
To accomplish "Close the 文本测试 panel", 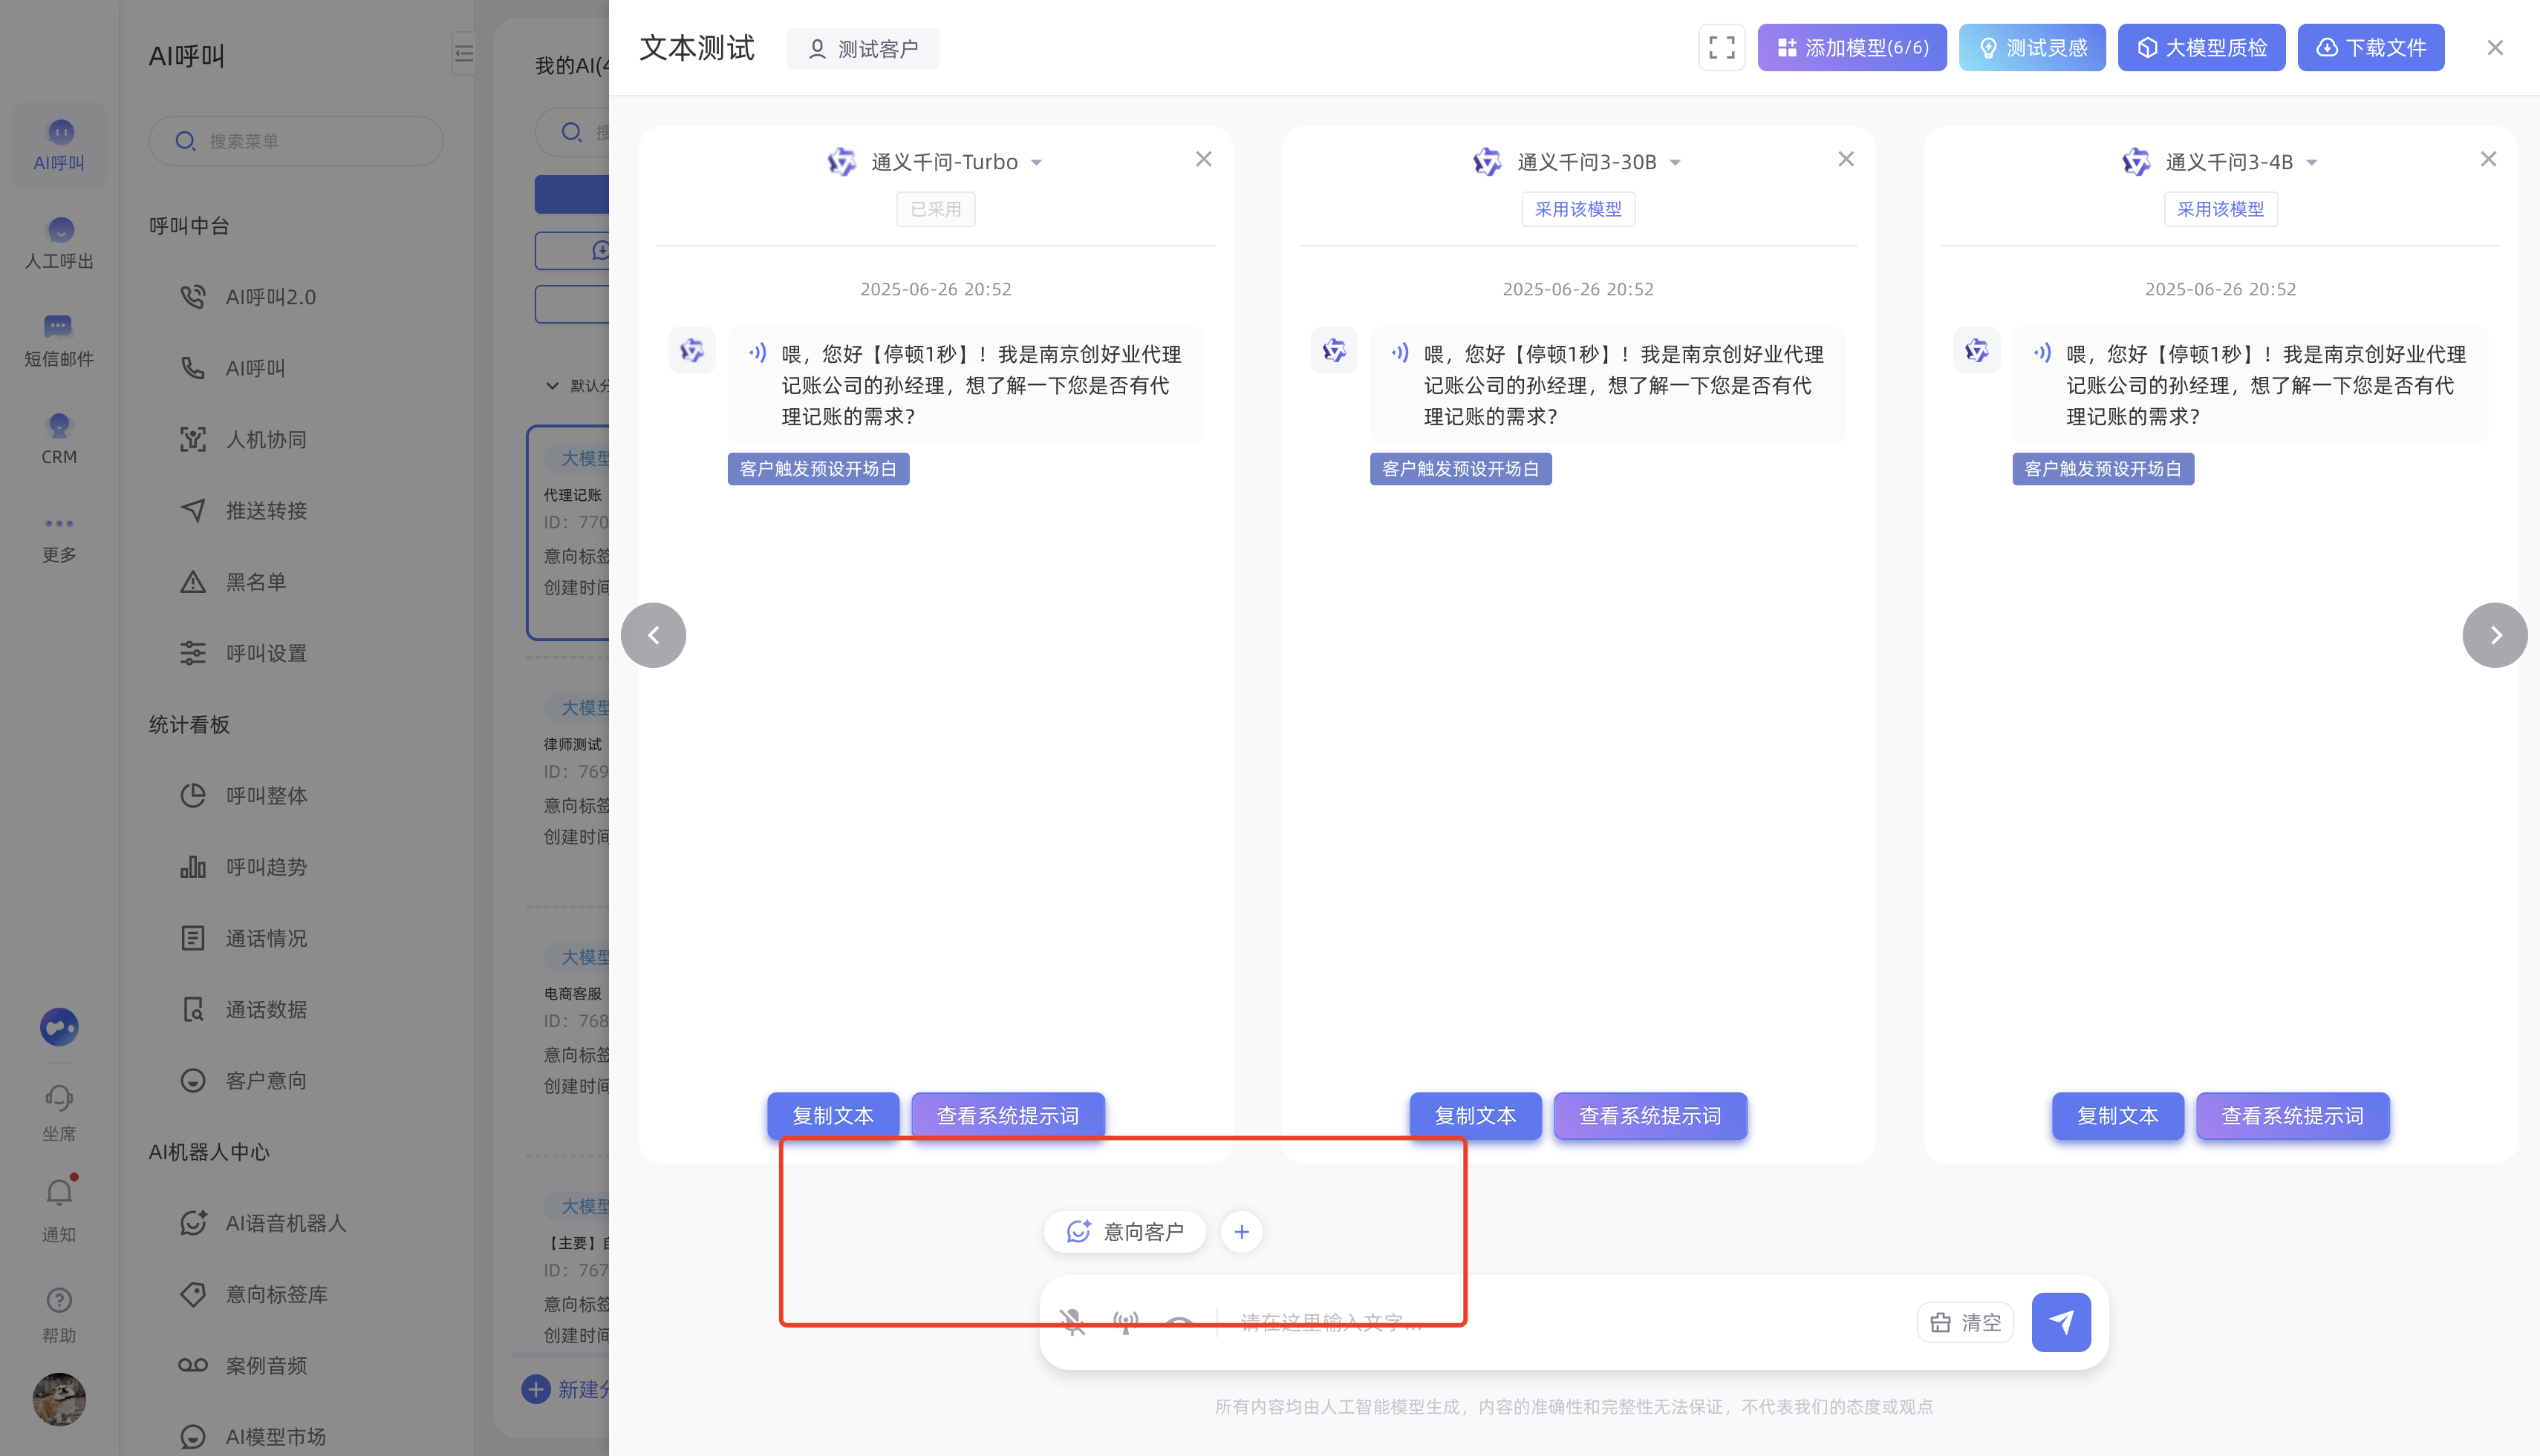I will 2495,48.
